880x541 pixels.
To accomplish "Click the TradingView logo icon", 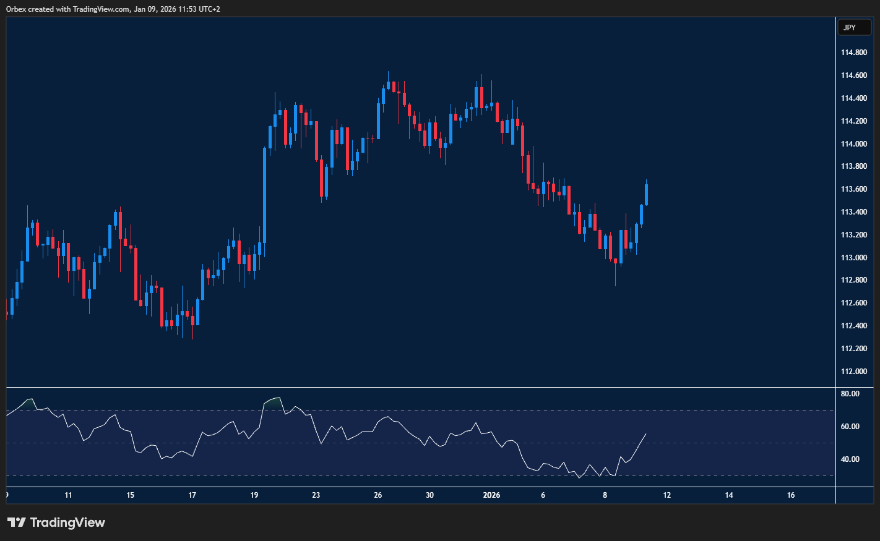I will 17,522.
